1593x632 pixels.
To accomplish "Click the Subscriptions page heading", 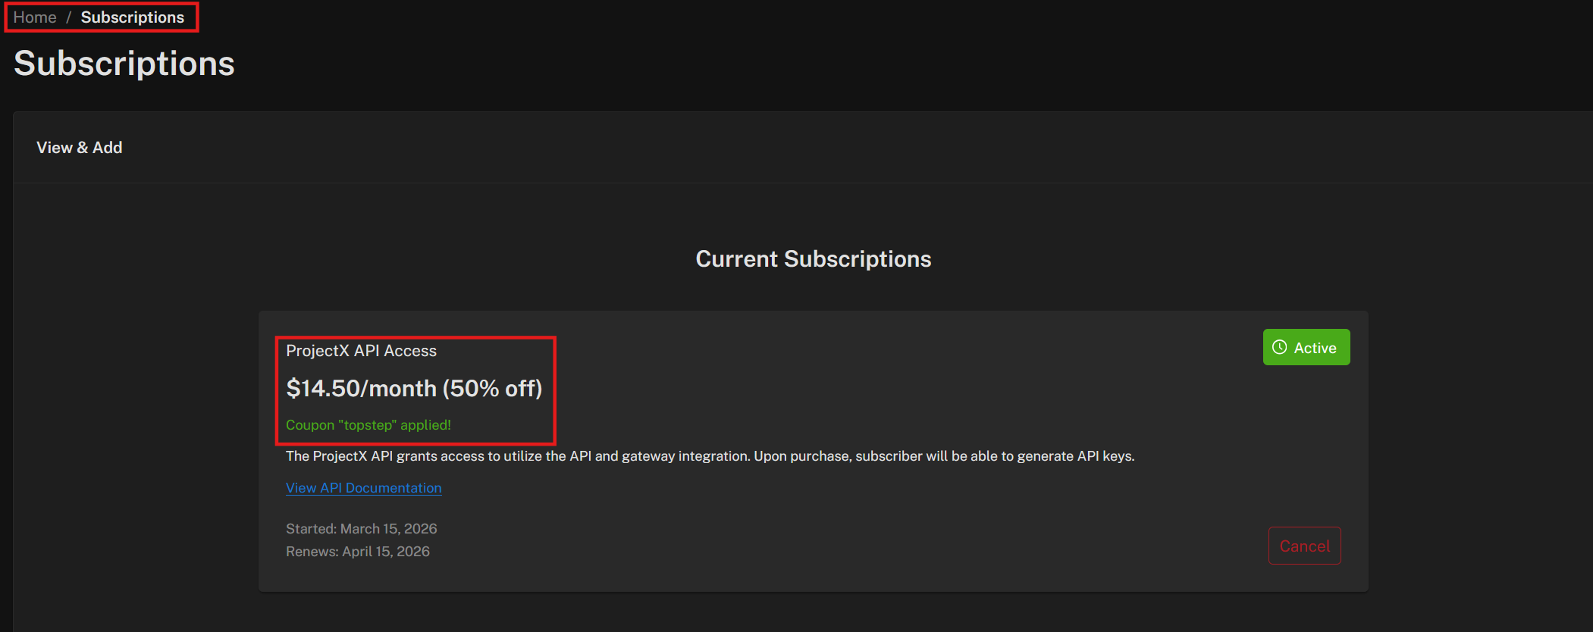I will [124, 64].
